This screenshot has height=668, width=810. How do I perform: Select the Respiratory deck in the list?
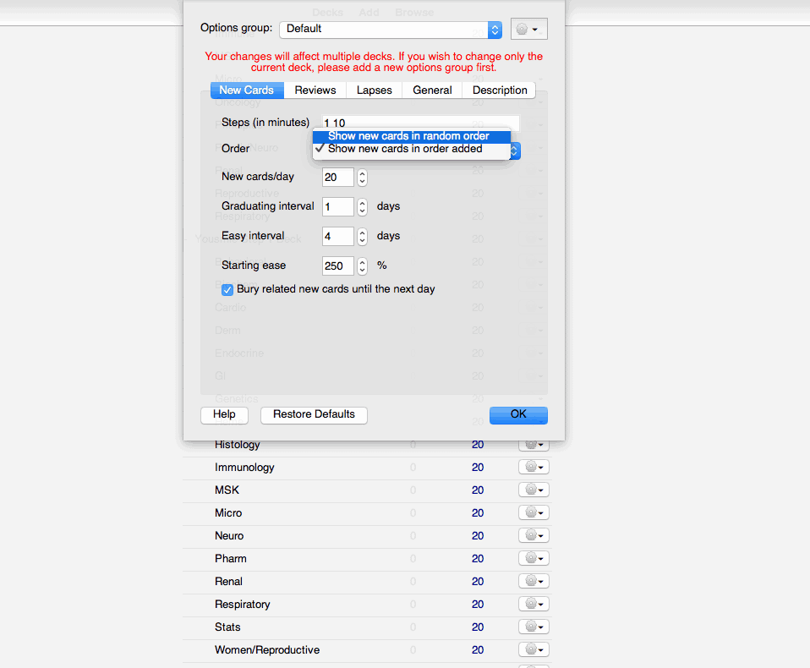click(243, 605)
